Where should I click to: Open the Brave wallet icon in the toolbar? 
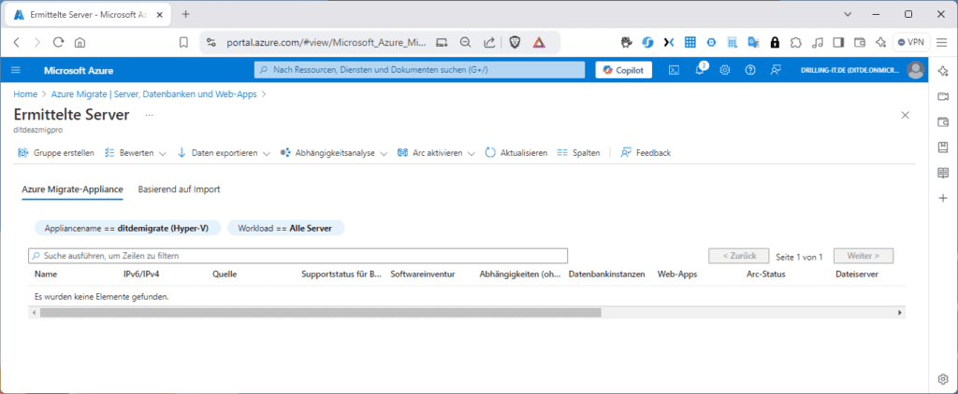coord(860,43)
